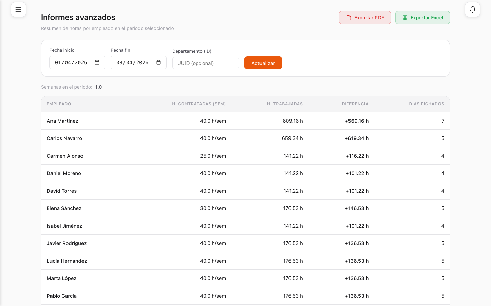Open calendar picker for Fecha inicio

(x=97, y=63)
